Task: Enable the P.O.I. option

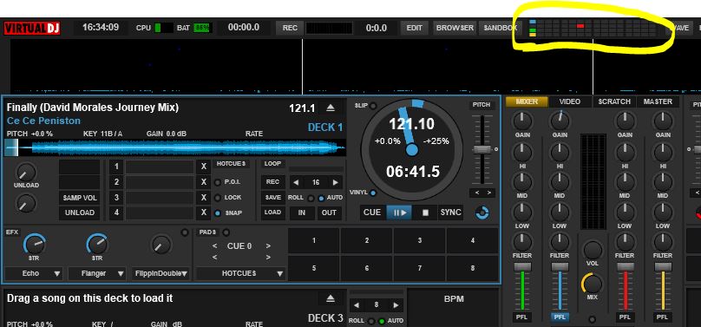Action: (218, 182)
